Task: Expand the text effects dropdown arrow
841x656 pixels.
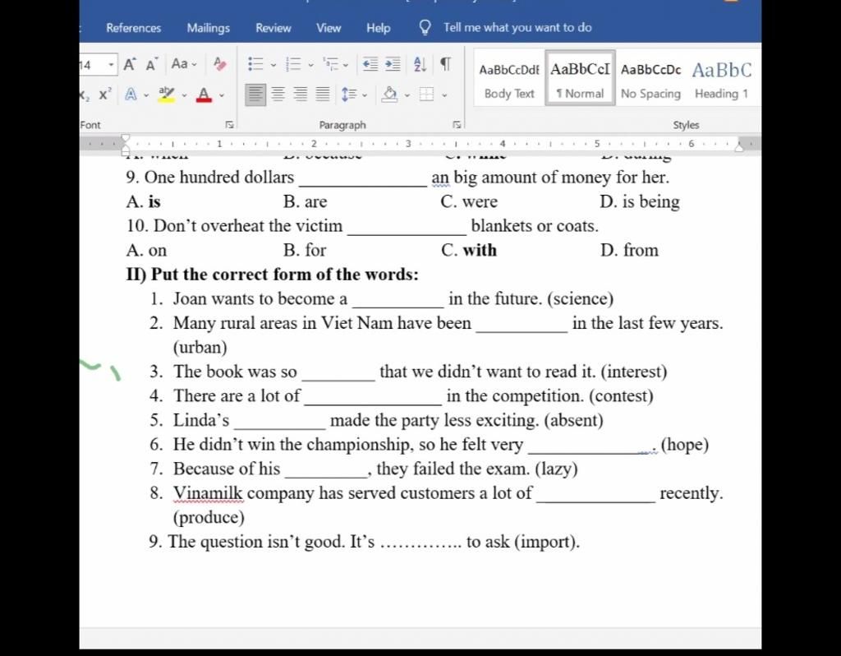Action: 146,95
